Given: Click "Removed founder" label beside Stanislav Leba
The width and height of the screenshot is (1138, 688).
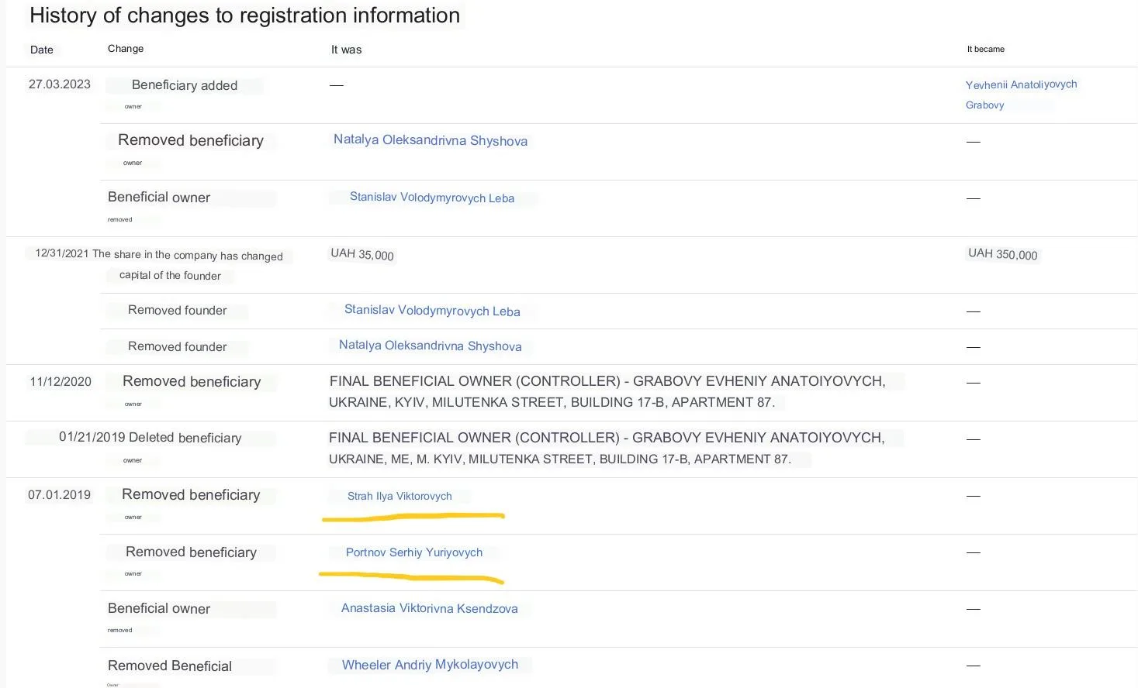Looking at the screenshot, I should pos(178,311).
